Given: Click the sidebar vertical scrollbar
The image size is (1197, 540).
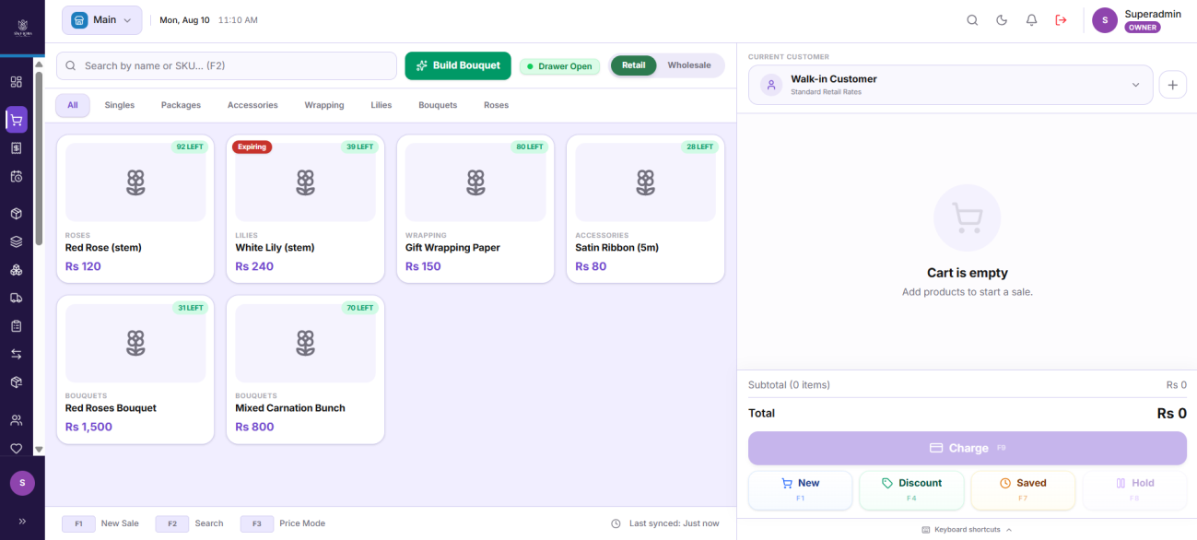Looking at the screenshot, I should (39, 157).
